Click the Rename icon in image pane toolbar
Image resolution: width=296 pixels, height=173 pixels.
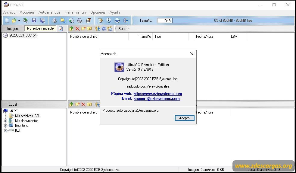pyautogui.click(x=89, y=29)
